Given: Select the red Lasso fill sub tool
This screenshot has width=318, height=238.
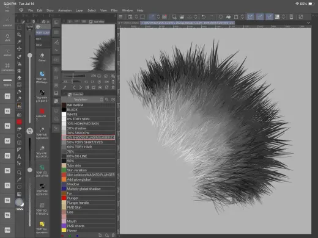Looking at the screenshot, I should (42, 114).
